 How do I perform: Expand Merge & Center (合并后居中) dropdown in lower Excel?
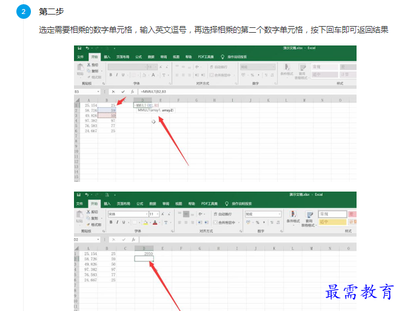(239, 222)
